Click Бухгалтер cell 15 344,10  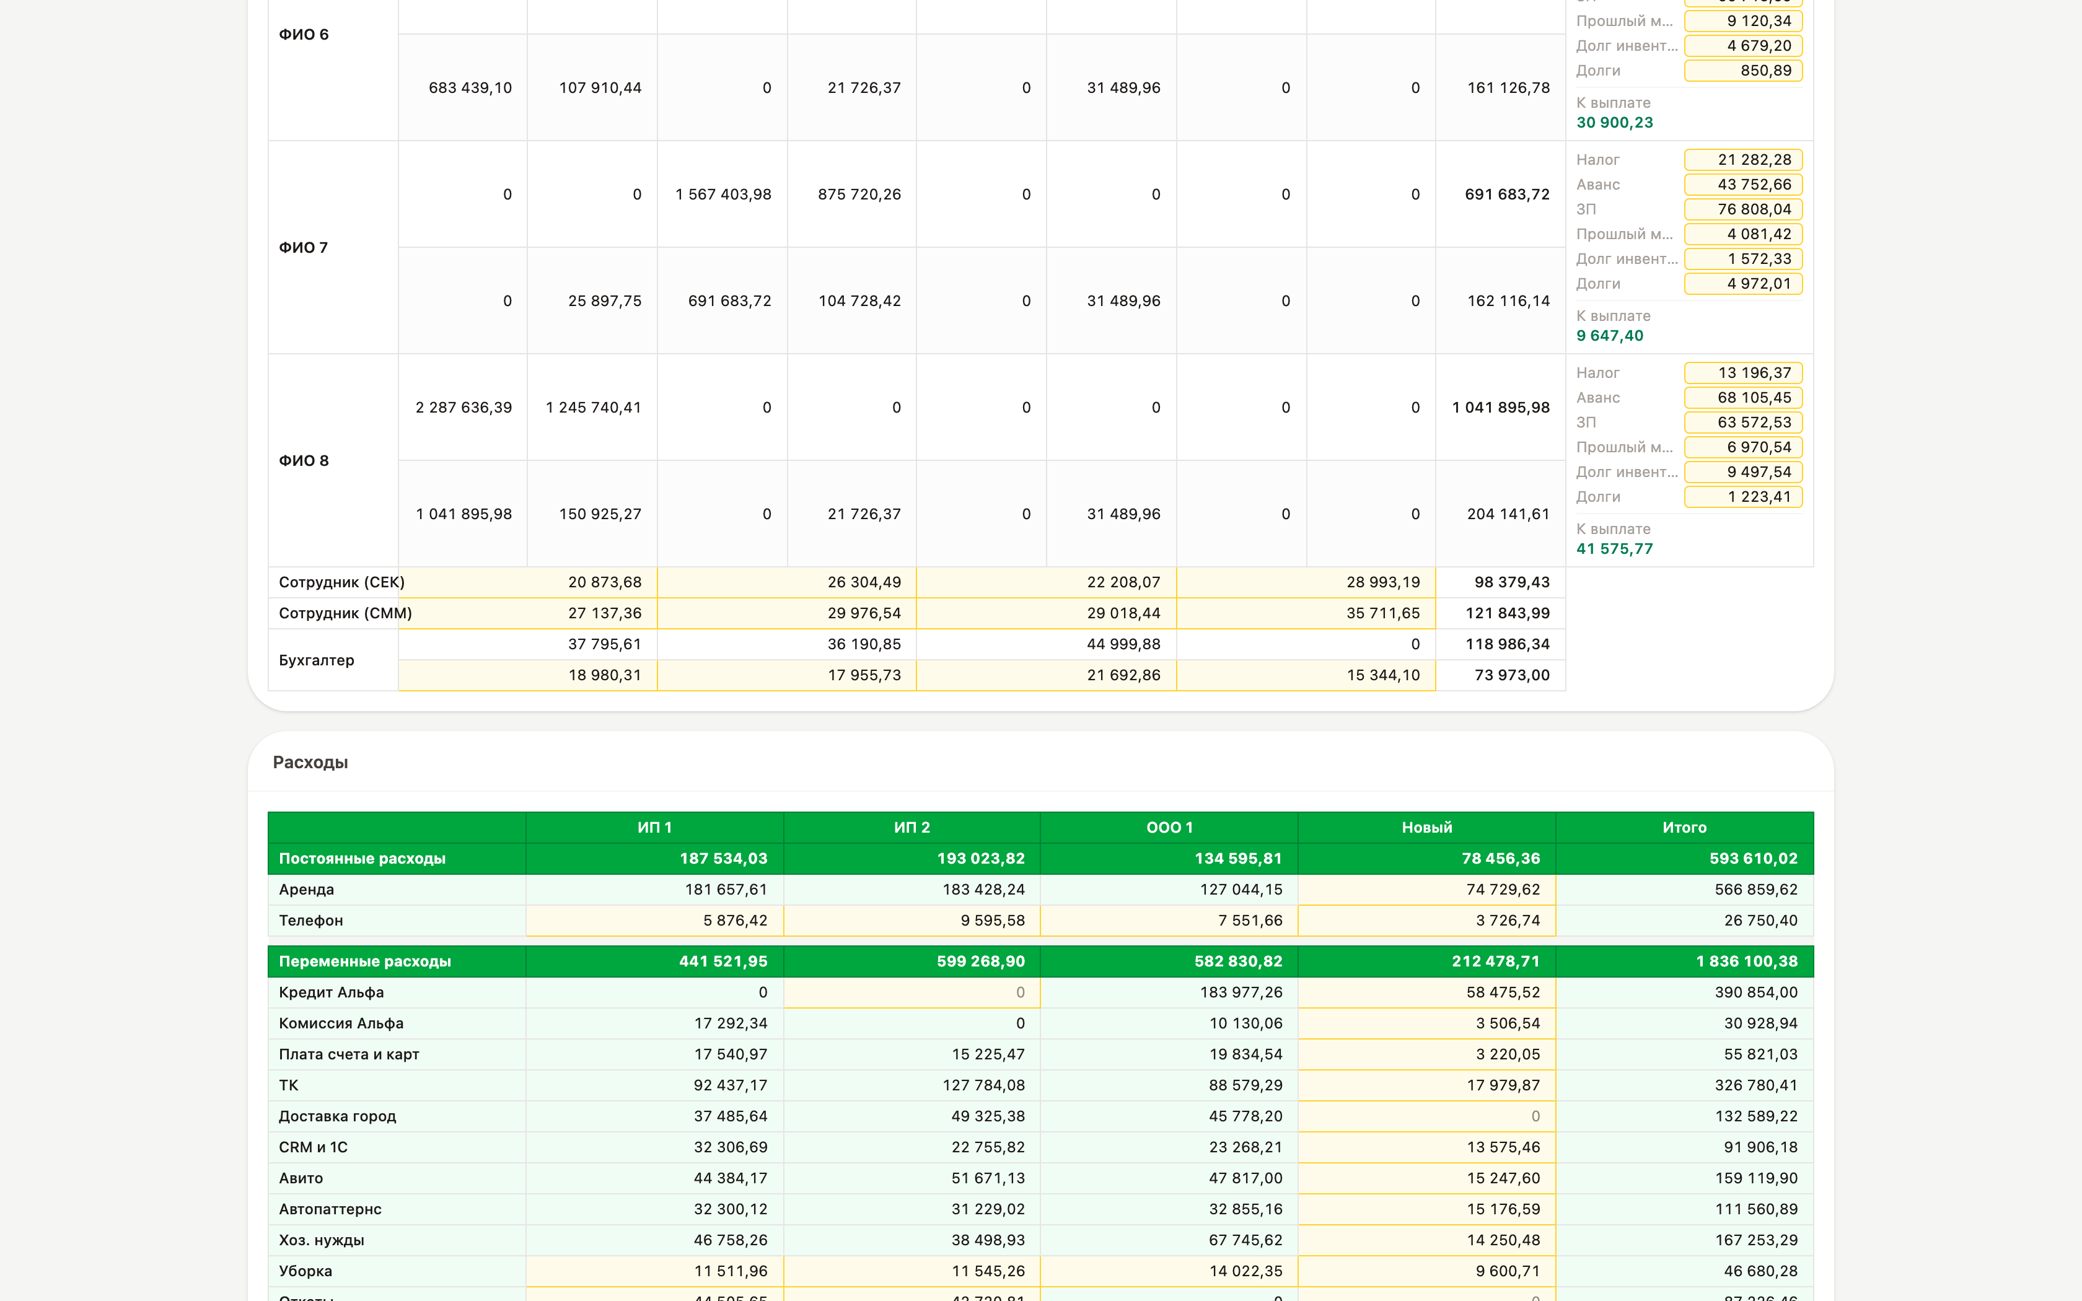tap(1305, 675)
